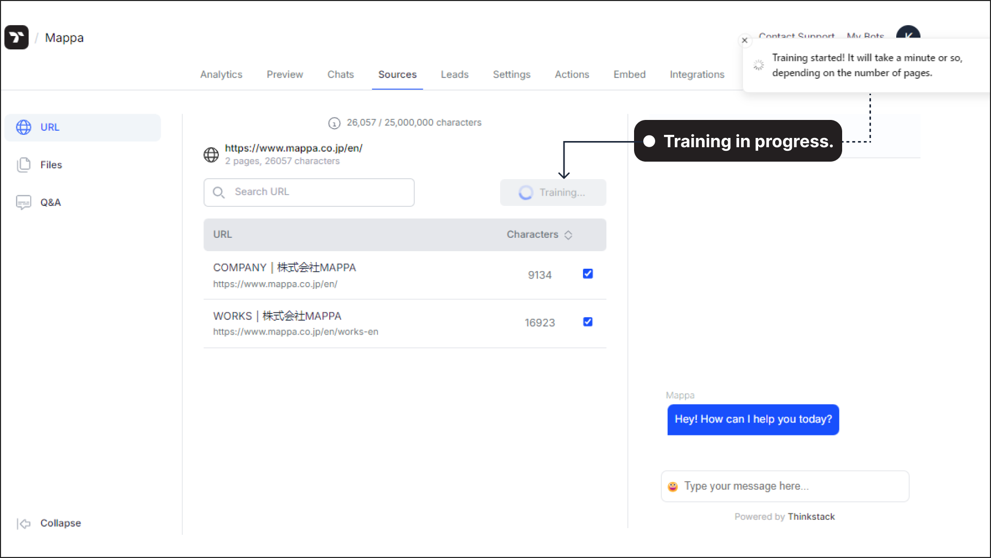Open the user profile avatar
Screen dimensions: 991x558
pyautogui.click(x=908, y=32)
